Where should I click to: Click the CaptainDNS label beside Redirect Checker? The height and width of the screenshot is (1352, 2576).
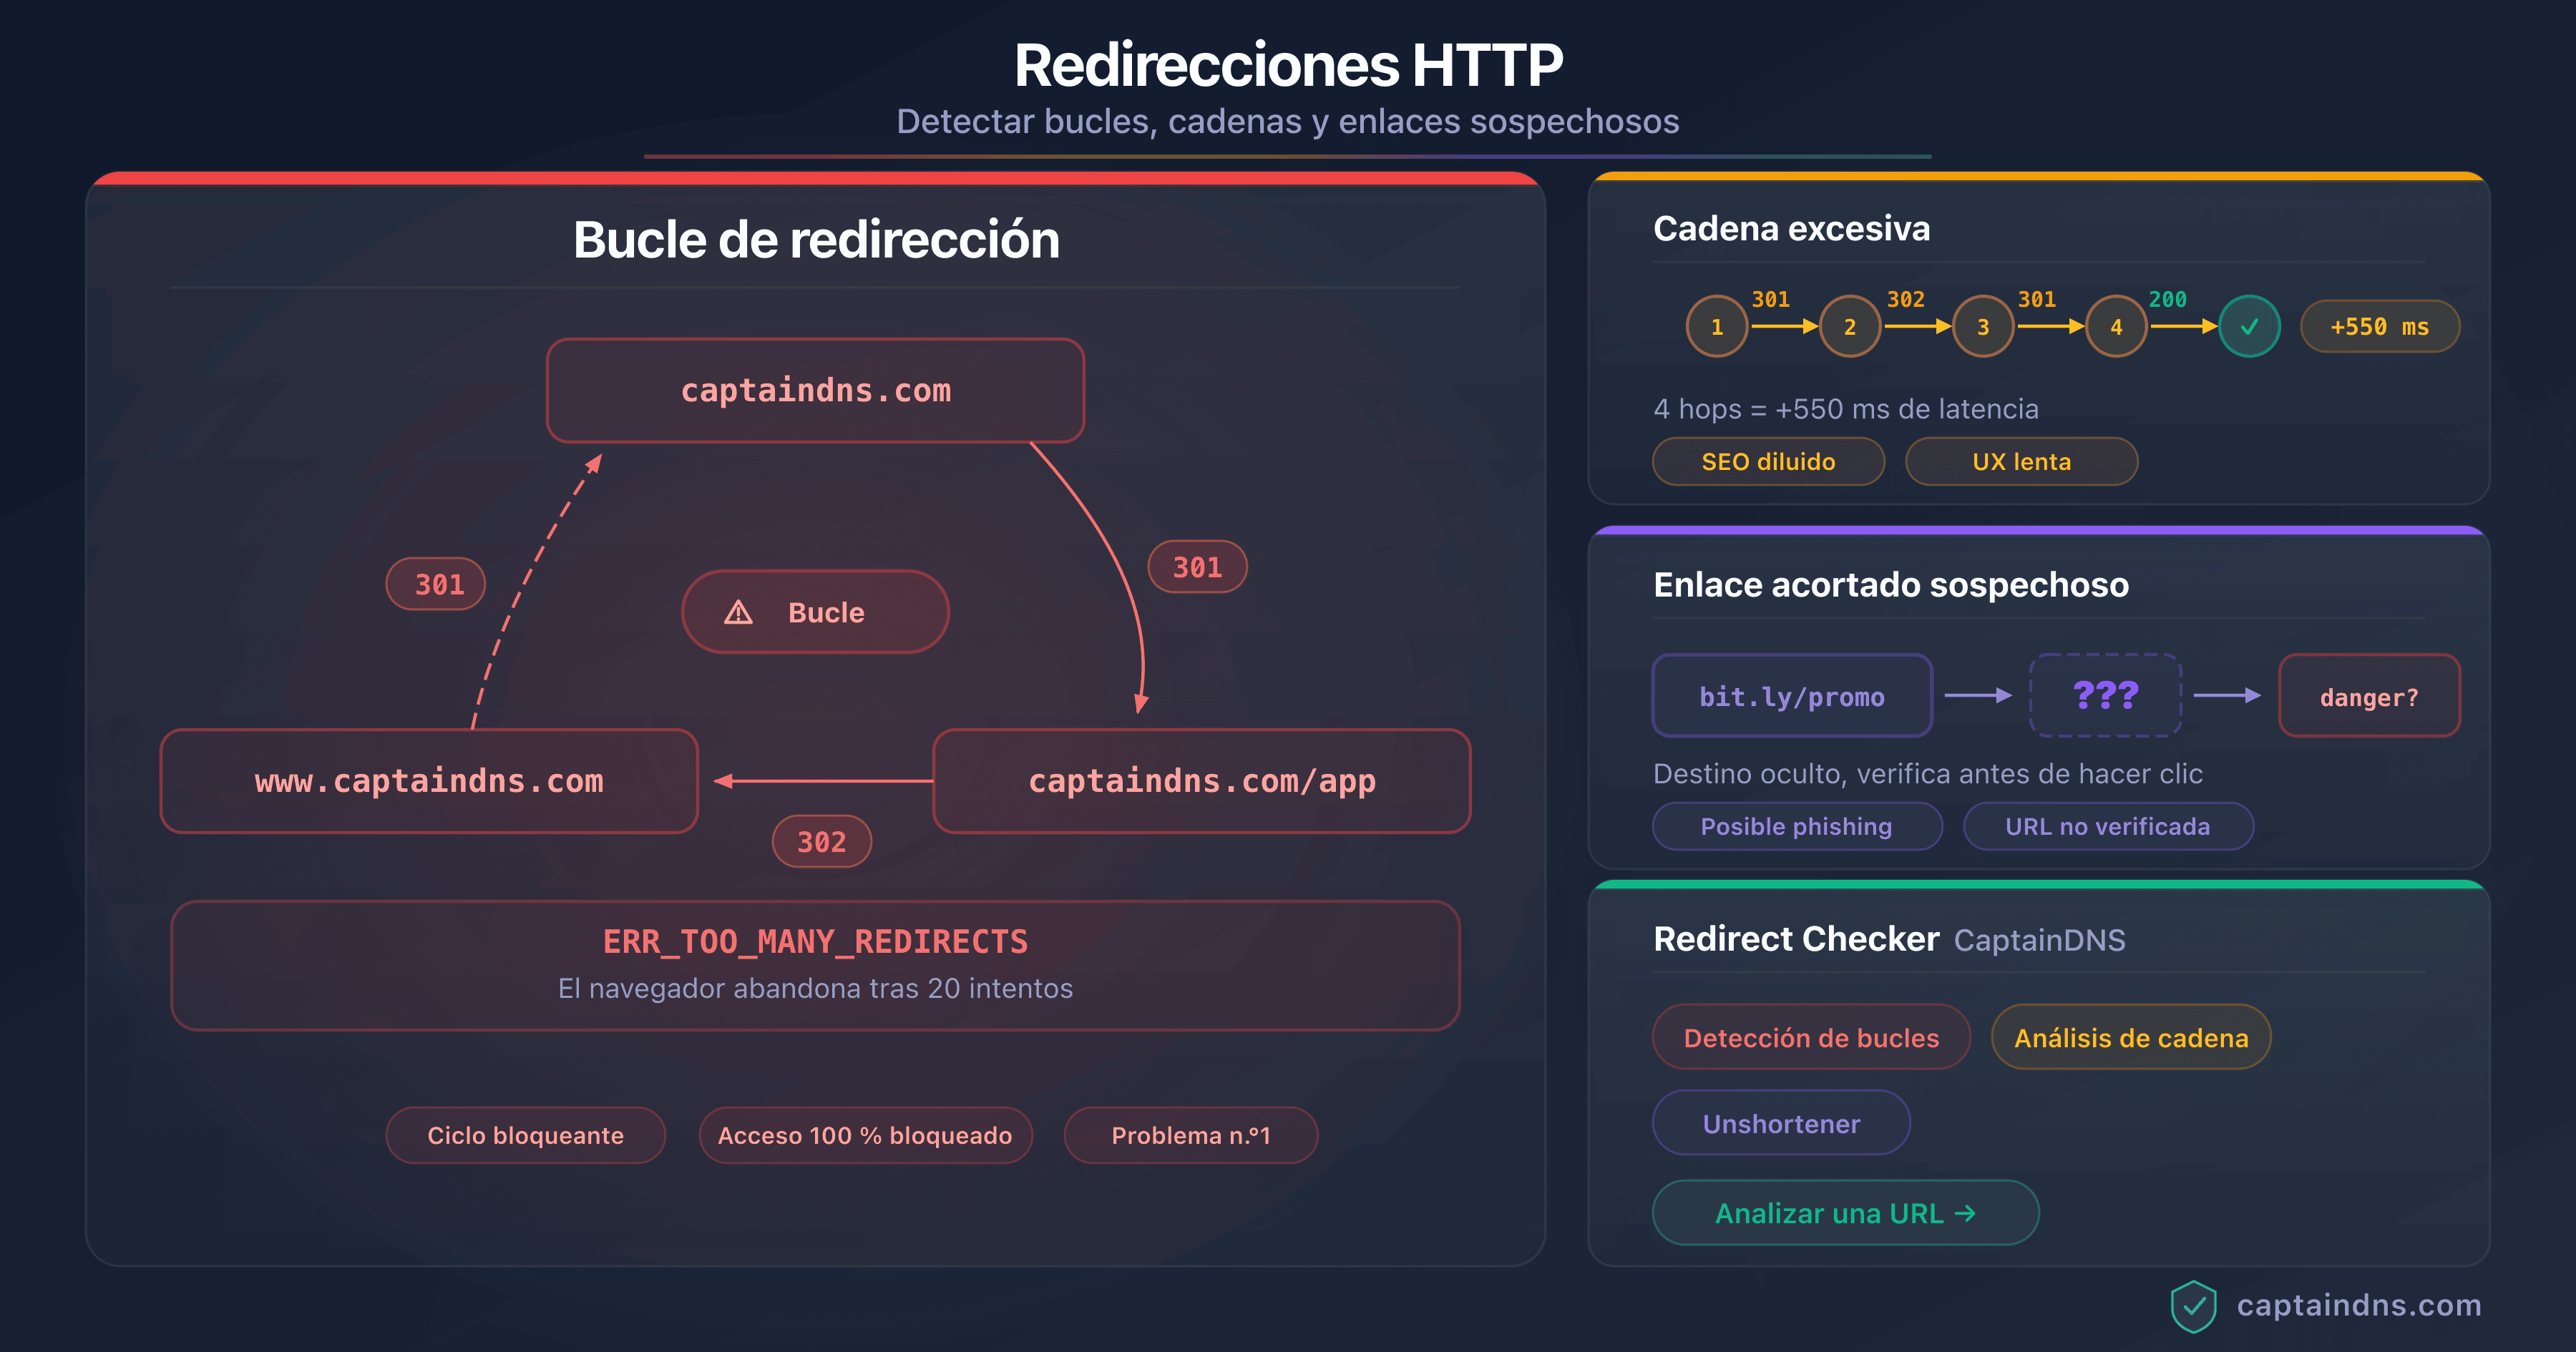coord(2039,940)
